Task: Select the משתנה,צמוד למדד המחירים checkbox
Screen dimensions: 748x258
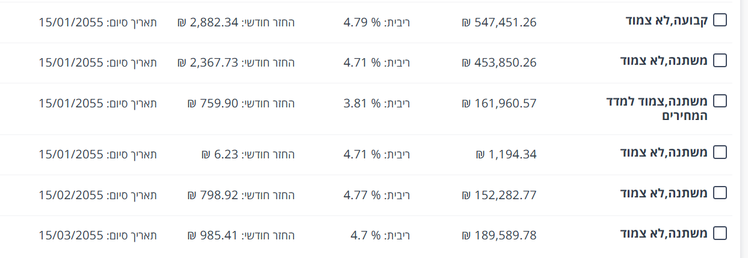Action: 719,101
